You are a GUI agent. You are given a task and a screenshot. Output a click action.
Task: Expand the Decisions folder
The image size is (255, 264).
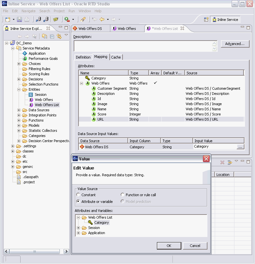pos(19,79)
